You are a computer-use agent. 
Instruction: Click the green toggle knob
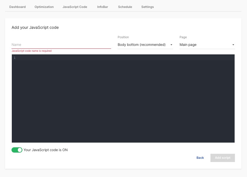[x=20, y=150]
